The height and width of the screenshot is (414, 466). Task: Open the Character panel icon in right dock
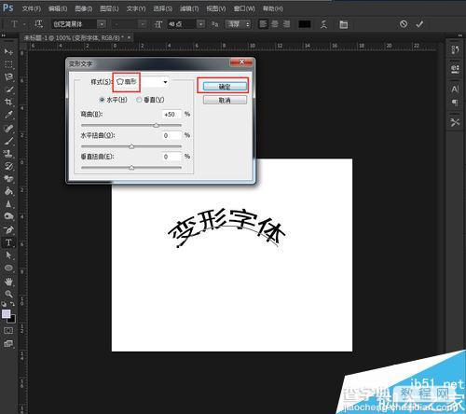(455, 90)
